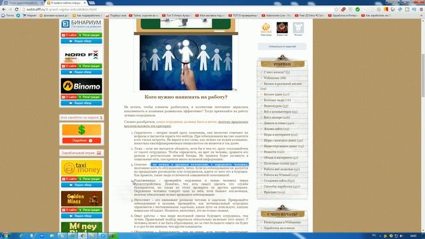
Task: Open the Chrome menu hamburger icon
Action: tap(421, 9)
